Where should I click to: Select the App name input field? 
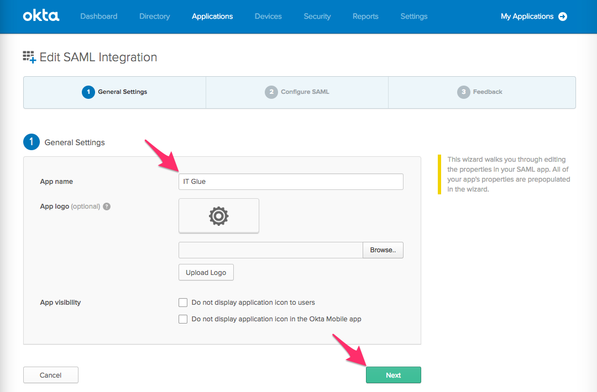click(x=291, y=181)
